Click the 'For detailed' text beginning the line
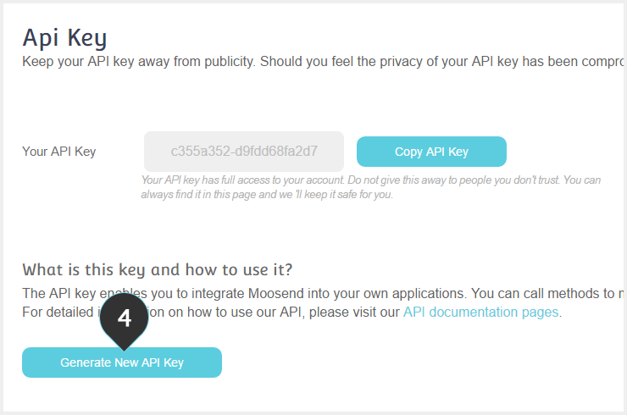 click(58, 312)
